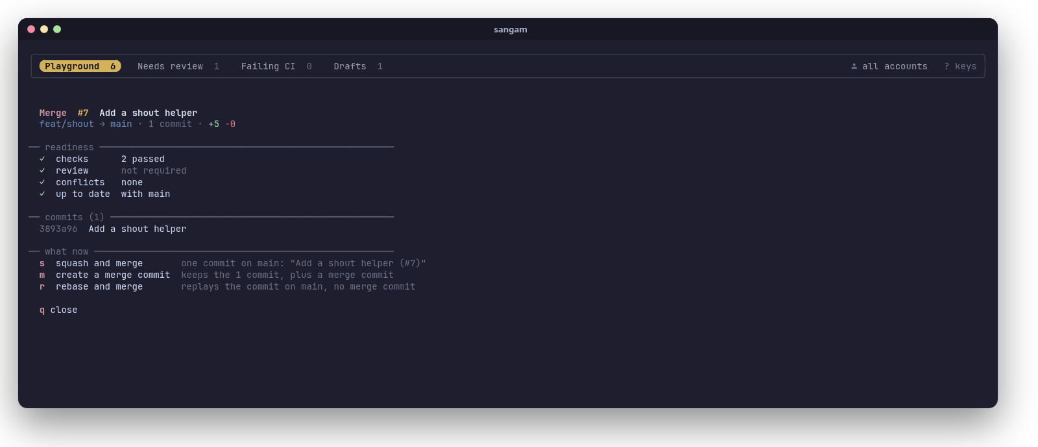Click the green zoom window button
The width and height of the screenshot is (1038, 447).
pyautogui.click(x=57, y=29)
